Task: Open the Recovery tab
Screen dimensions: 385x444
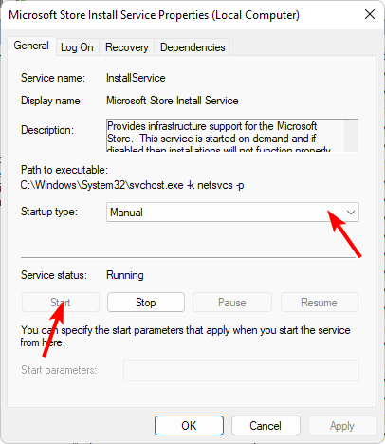Action: pos(126,47)
